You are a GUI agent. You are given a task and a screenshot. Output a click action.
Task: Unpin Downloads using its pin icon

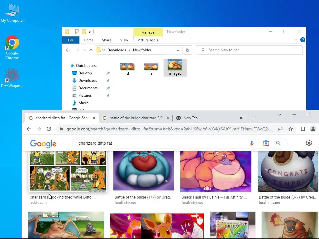click(108, 81)
